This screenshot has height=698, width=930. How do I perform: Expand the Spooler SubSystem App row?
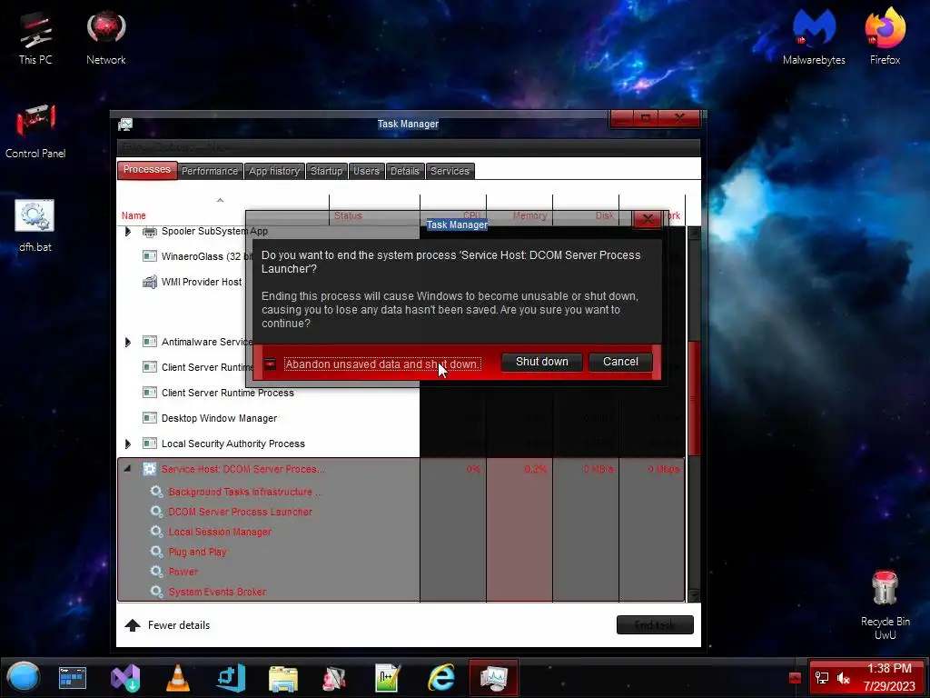click(127, 232)
